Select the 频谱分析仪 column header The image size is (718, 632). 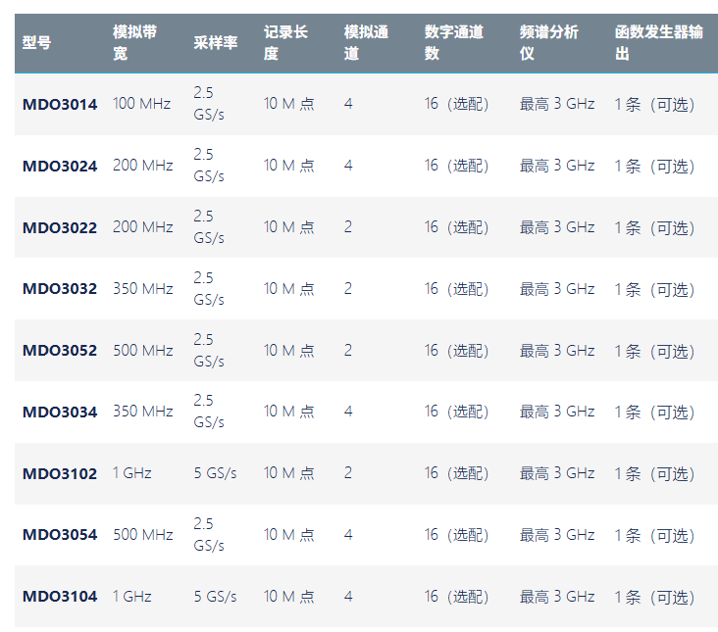tap(548, 43)
